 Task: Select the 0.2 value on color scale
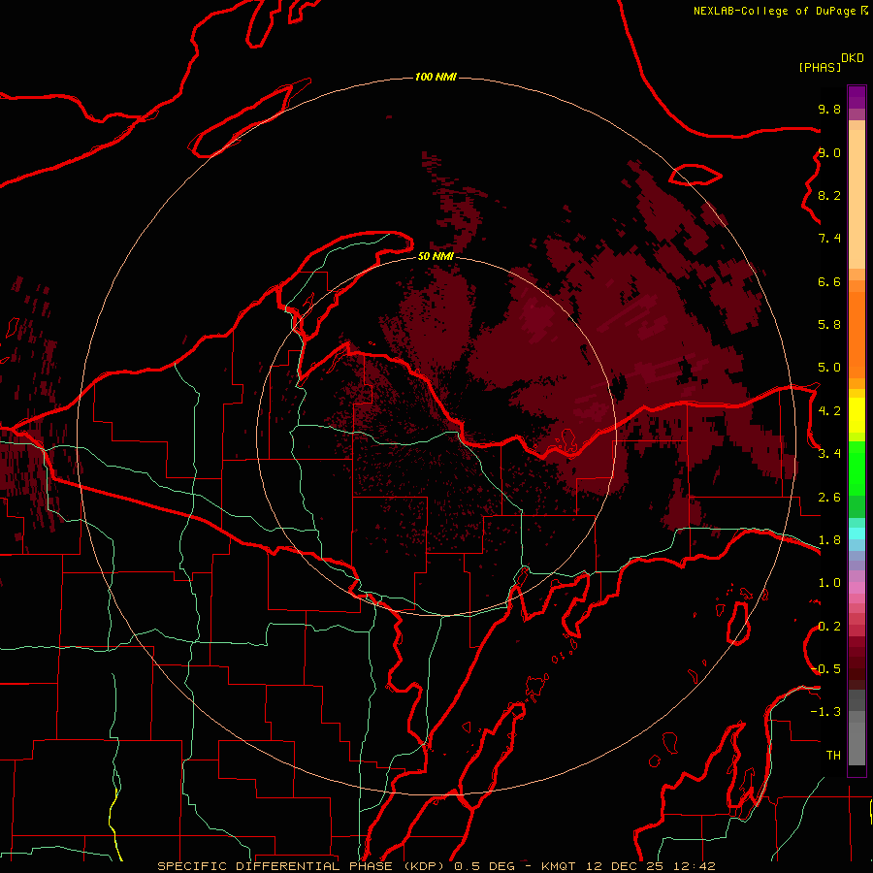[x=829, y=627]
